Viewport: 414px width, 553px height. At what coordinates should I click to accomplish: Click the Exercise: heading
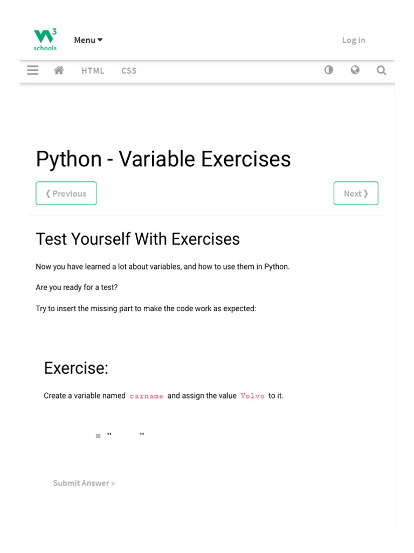coord(76,368)
